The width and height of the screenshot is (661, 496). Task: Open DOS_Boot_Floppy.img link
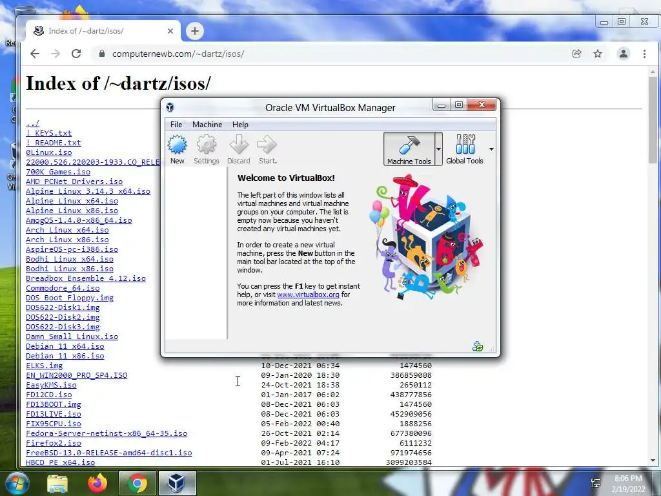click(x=70, y=298)
